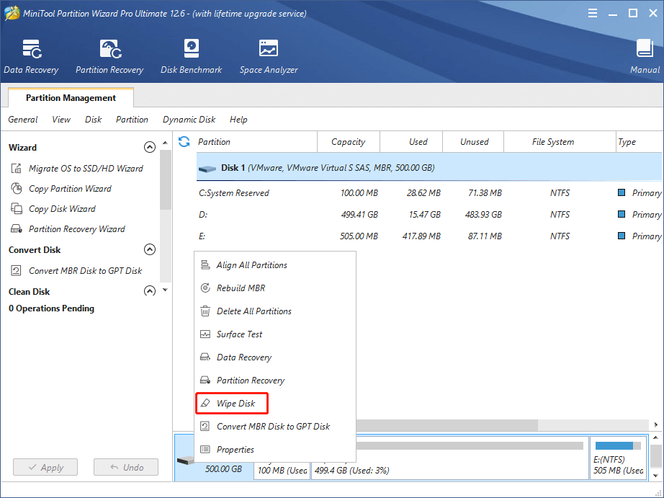This screenshot has width=664, height=498.
Task: Open the Disk Benchmark tool
Action: [x=191, y=57]
